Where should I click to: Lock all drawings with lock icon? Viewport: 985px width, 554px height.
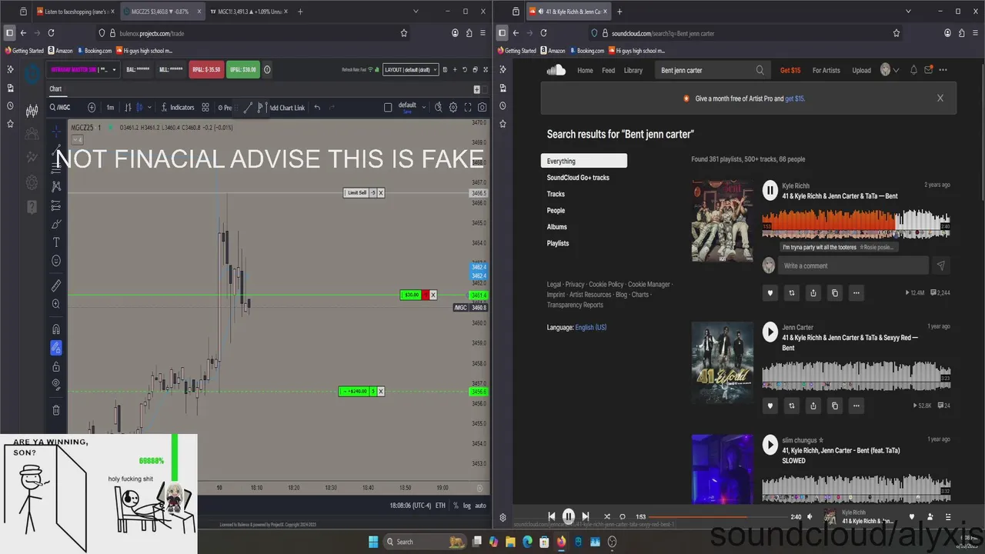tap(56, 366)
